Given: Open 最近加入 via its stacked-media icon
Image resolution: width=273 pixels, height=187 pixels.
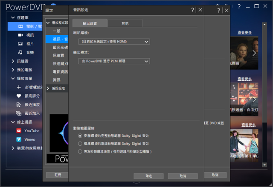Looking at the screenshot, I should 19,113.
